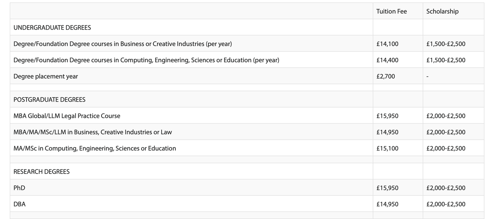Screen dimensions: 490x219
Task: Click the Degree placement year row label
Action: (x=46, y=76)
